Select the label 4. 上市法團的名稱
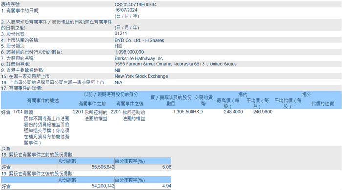This screenshot has height=190, width=342. (21, 40)
